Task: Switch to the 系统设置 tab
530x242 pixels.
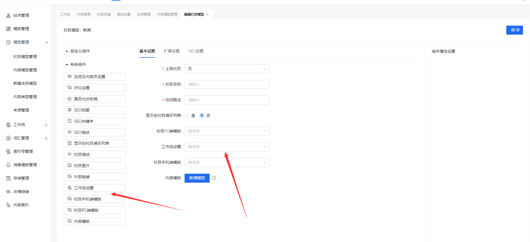Action: click(x=124, y=14)
